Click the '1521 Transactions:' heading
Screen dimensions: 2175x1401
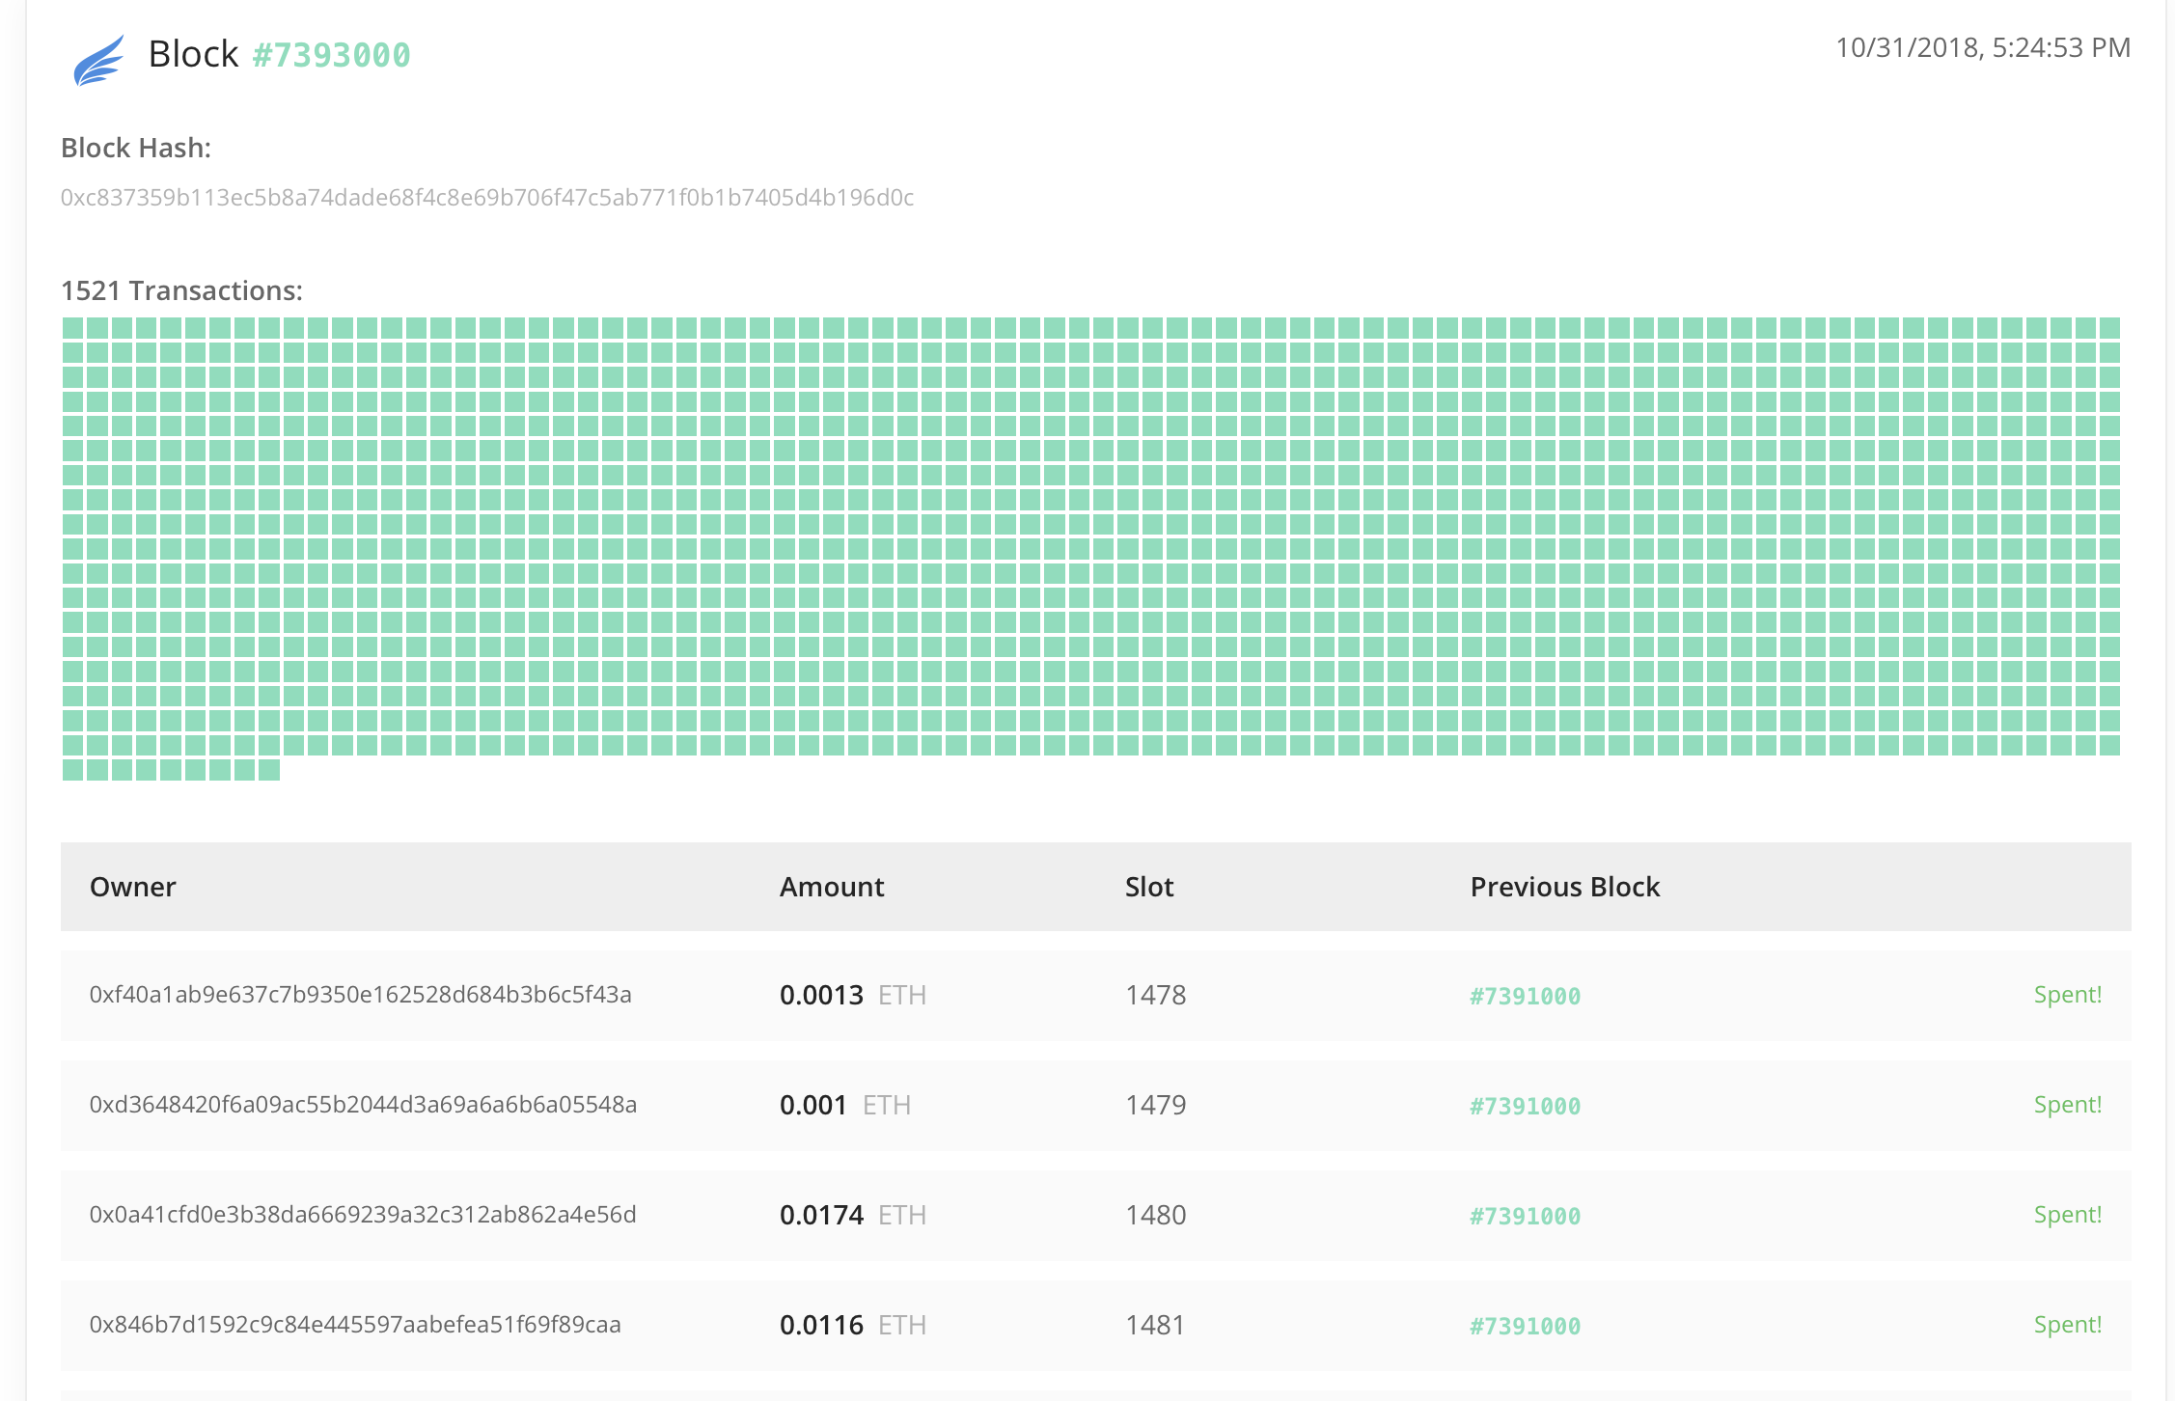(181, 290)
